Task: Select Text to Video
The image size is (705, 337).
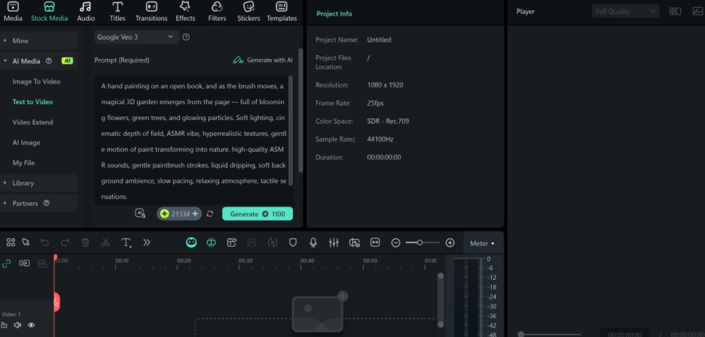Action: (33, 102)
